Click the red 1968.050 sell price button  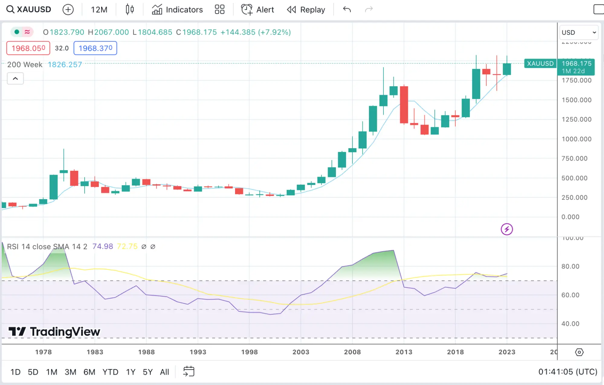[x=28, y=48]
